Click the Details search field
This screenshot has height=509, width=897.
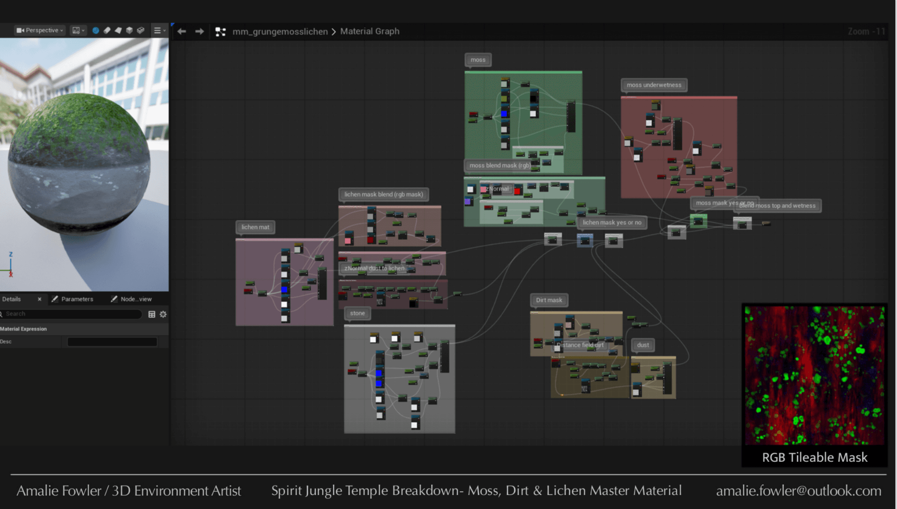tap(70, 314)
